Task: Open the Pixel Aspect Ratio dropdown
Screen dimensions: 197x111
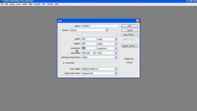Action: pos(99,73)
